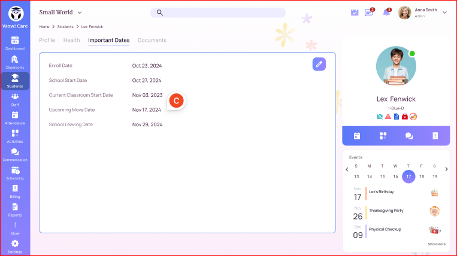Open the Reports sidebar icon
This screenshot has width=457, height=256.
coord(15,209)
